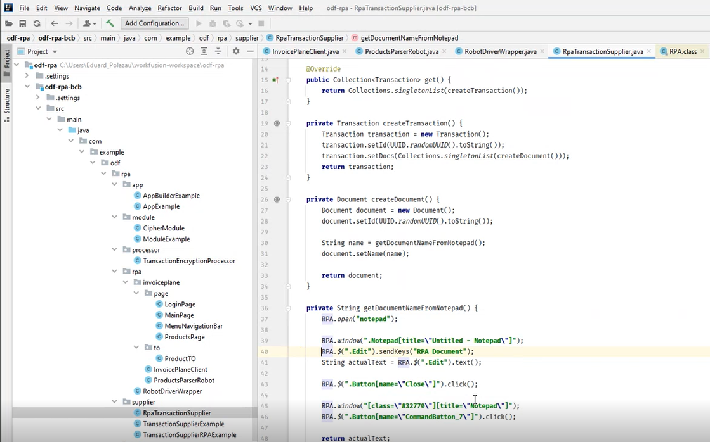
Task: Fold createTransaction method on line 19
Action: (x=288, y=123)
